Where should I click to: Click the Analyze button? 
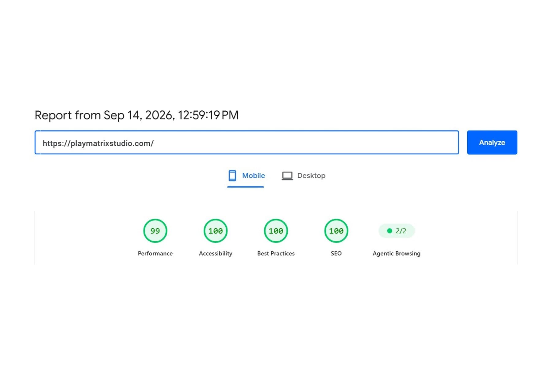coord(492,142)
